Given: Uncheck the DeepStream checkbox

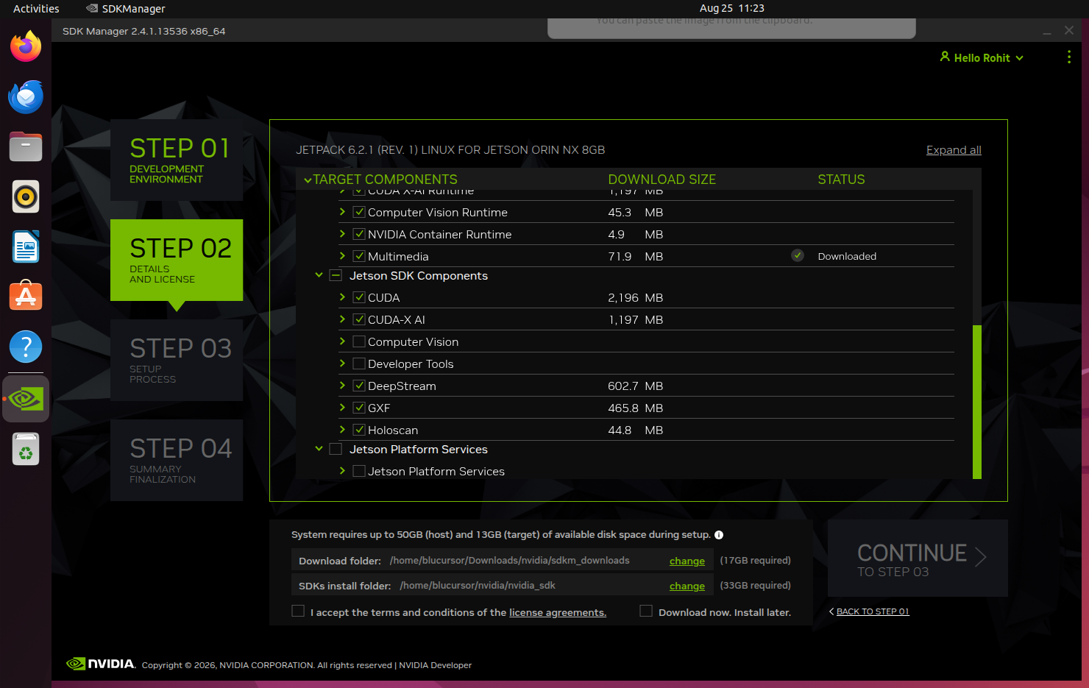Looking at the screenshot, I should [x=359, y=386].
